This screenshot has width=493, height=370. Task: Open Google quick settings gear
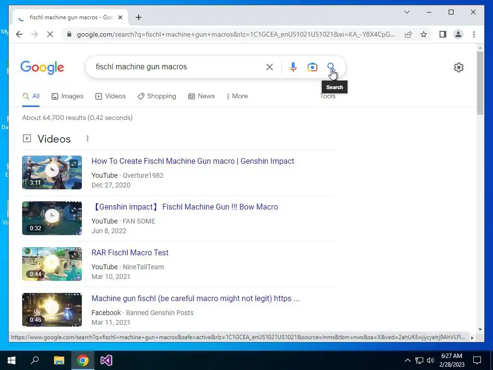pos(459,67)
